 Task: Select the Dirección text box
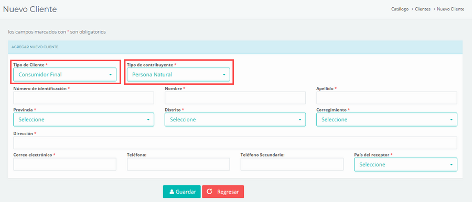[x=235, y=143]
